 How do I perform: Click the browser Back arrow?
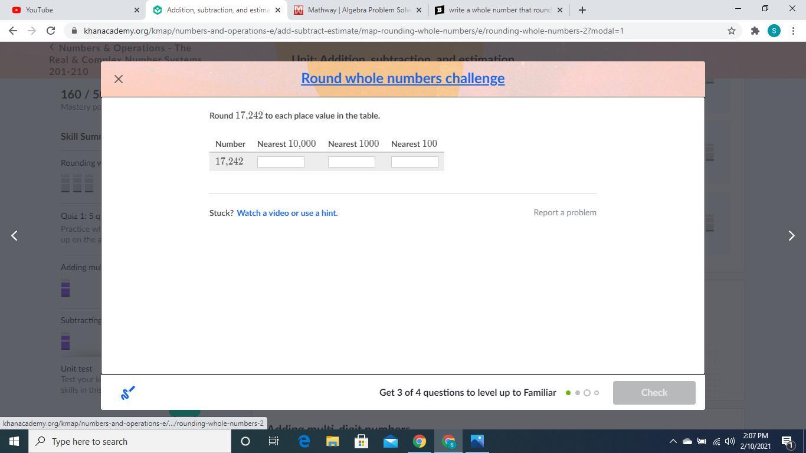(13, 31)
